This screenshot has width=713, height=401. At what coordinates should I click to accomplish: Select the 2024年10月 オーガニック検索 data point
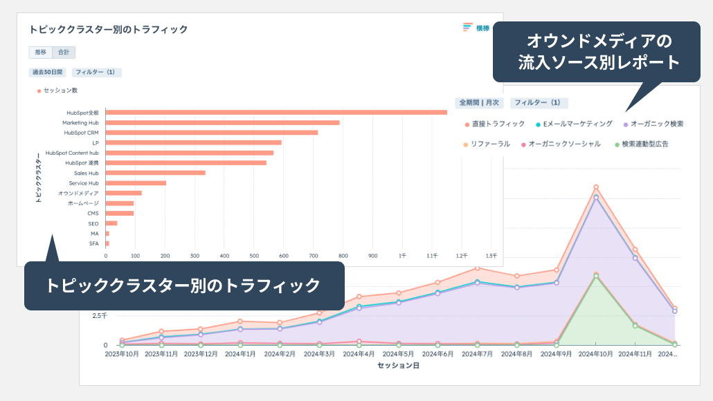click(596, 198)
